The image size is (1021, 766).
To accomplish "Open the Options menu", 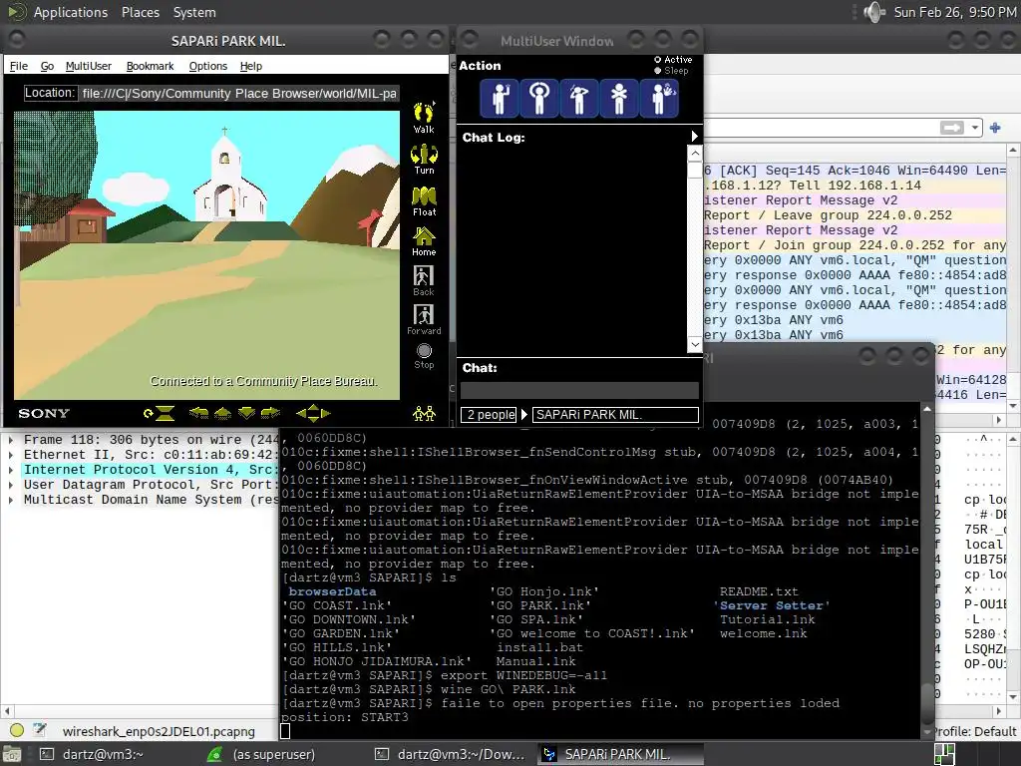I will [x=207, y=66].
